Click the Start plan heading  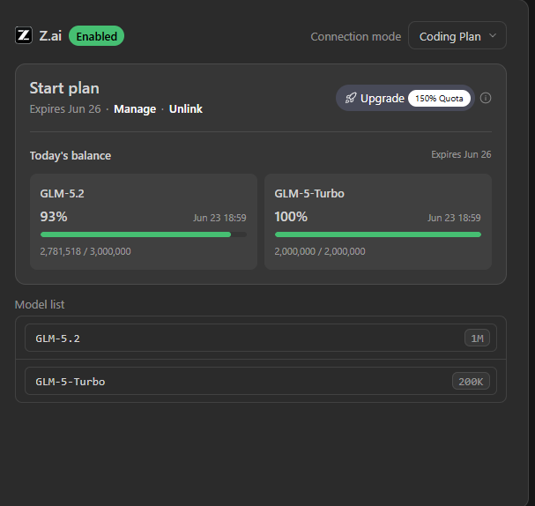(x=64, y=88)
